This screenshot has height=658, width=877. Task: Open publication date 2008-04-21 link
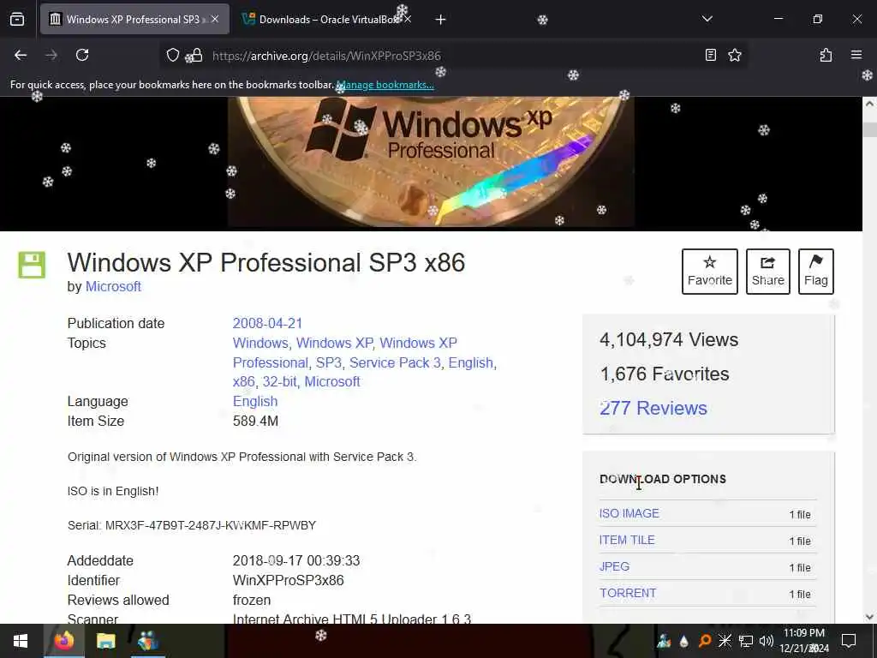pos(267,323)
